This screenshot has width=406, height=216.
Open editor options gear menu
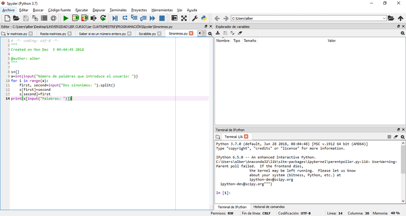pos(210,34)
